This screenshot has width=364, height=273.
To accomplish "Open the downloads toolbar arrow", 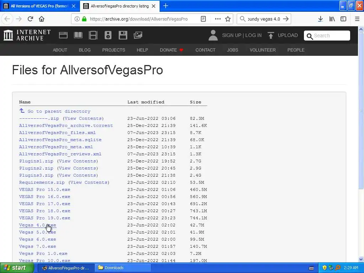I will pyautogui.click(x=320, y=19).
